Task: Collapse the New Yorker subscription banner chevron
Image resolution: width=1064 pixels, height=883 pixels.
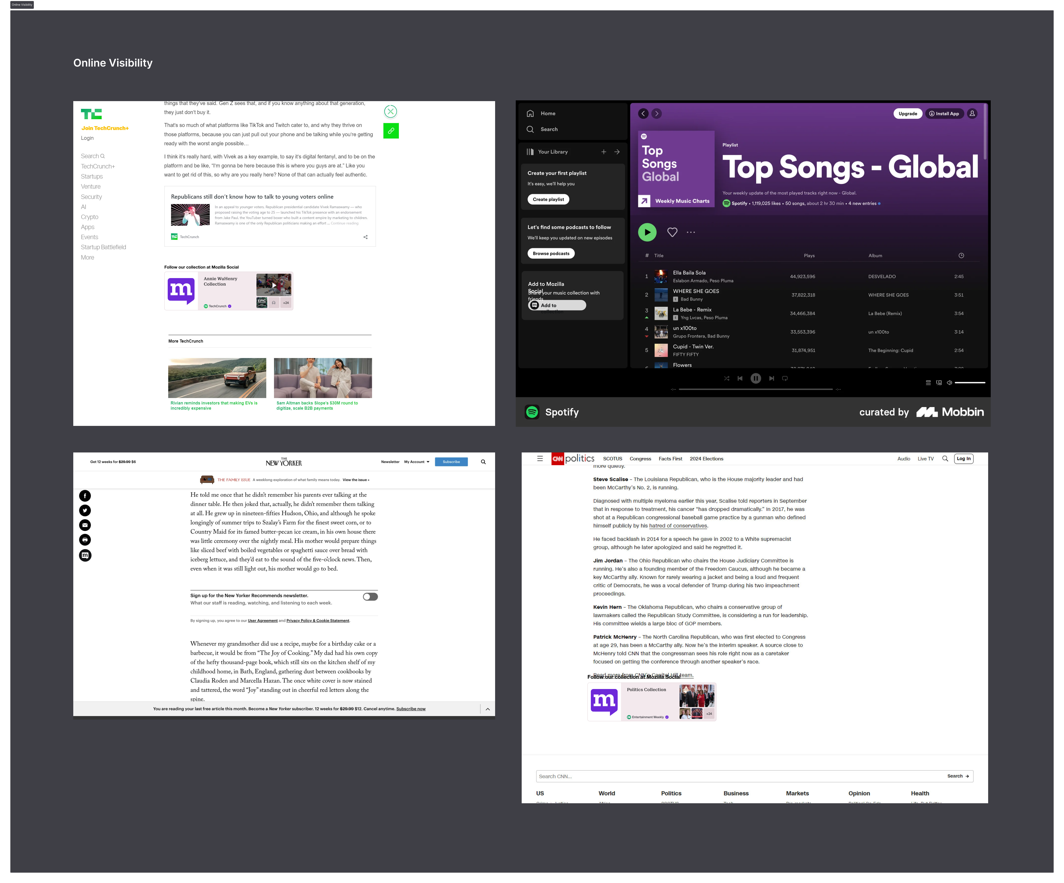Action: [x=487, y=709]
